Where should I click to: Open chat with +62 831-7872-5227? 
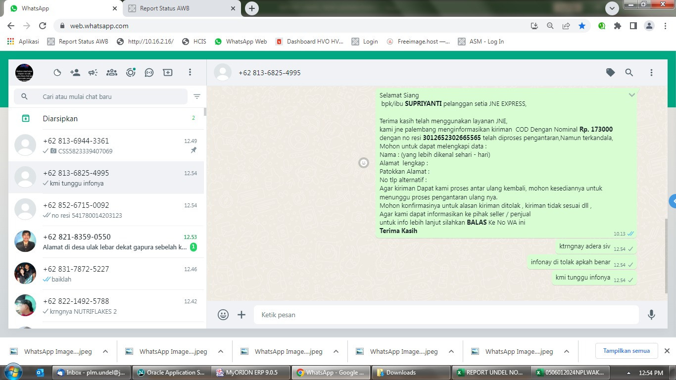106,274
